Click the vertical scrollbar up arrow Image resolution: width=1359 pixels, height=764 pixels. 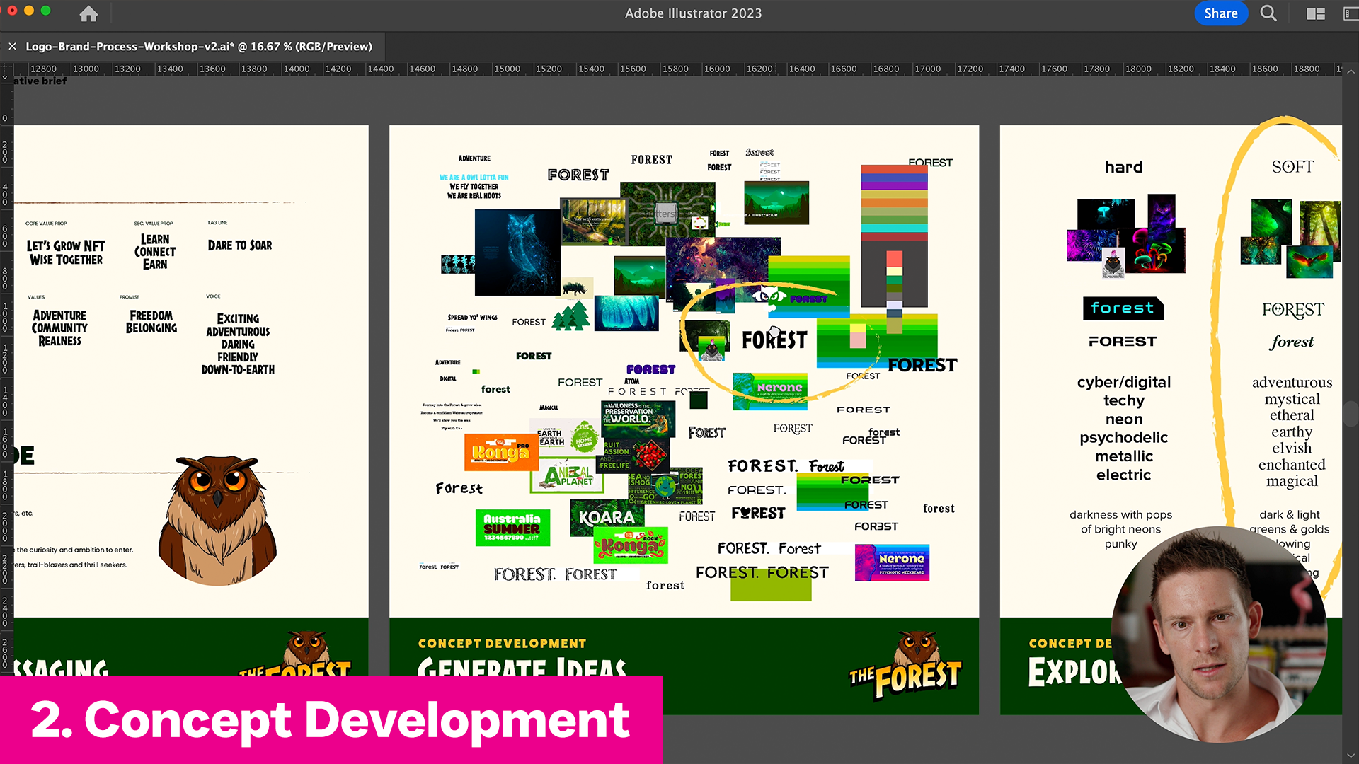pyautogui.click(x=1351, y=71)
